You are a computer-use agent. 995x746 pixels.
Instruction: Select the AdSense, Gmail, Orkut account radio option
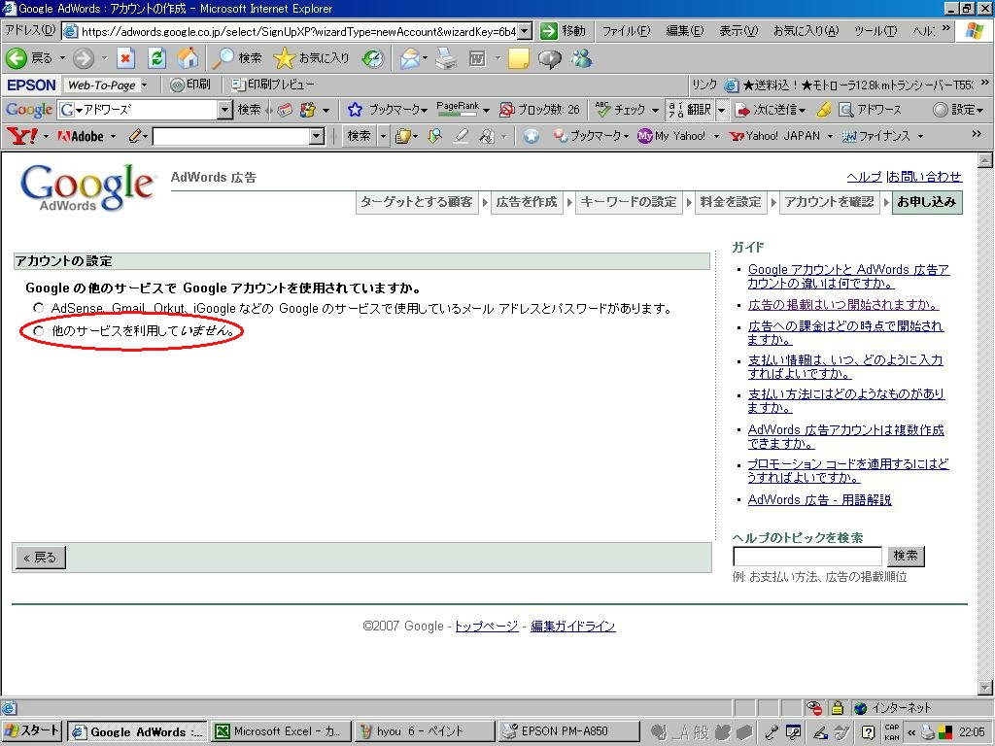pos(39,308)
